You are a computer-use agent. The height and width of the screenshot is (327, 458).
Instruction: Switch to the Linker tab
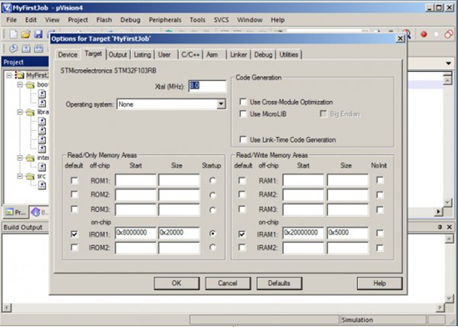pos(238,55)
